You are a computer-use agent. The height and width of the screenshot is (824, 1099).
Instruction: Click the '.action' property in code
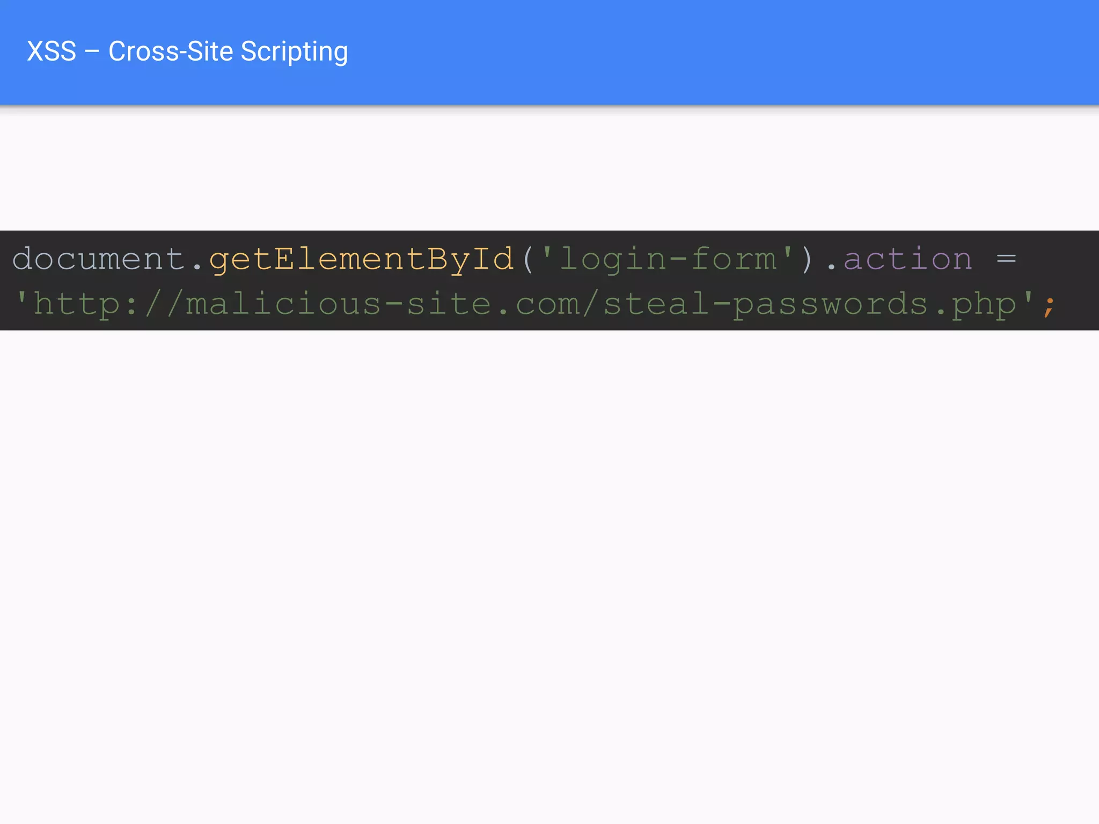coord(899,259)
